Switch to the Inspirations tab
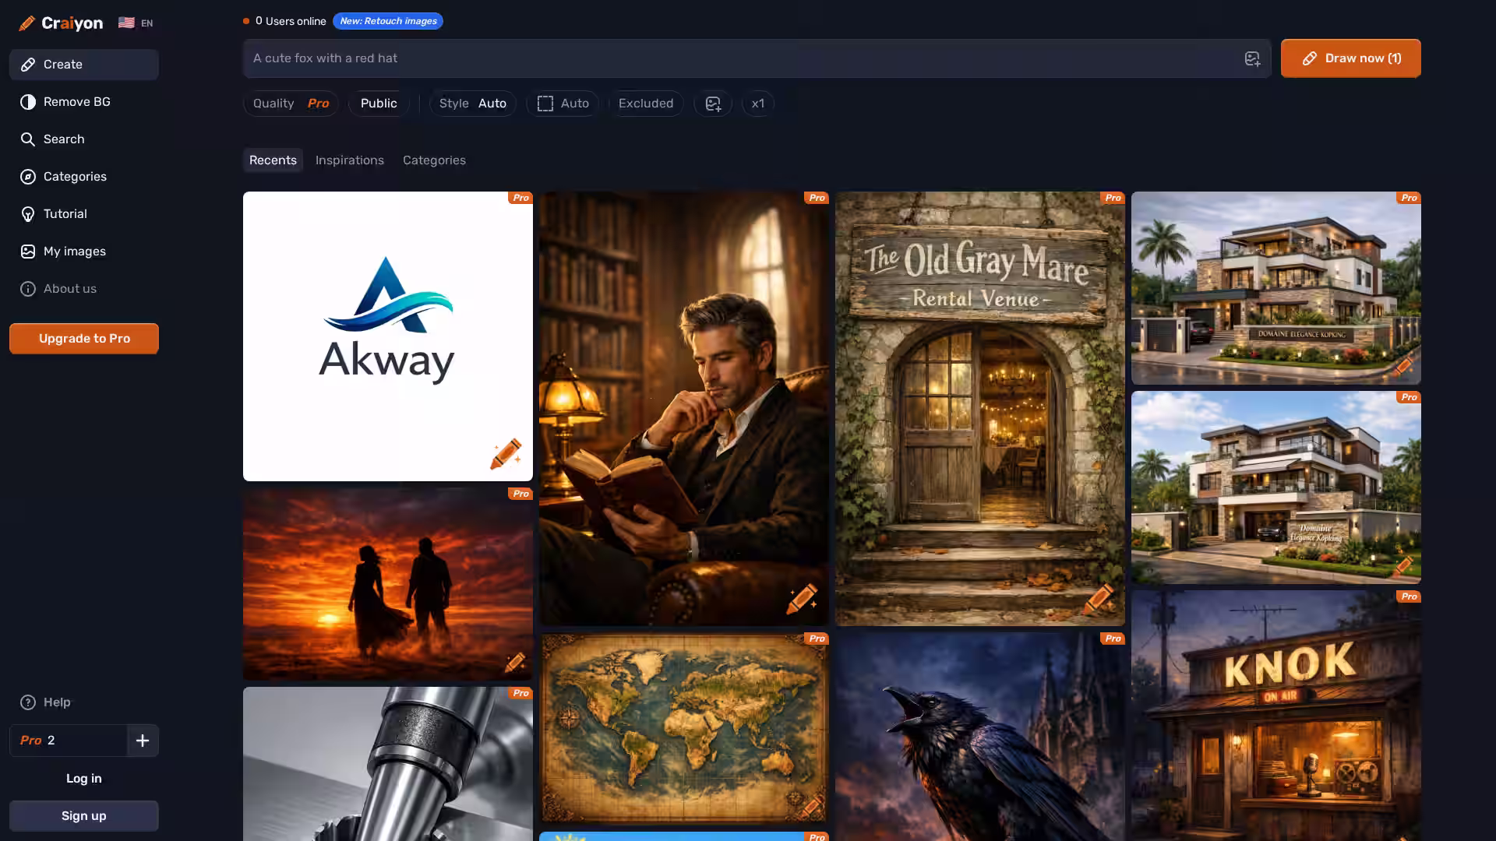 (349, 160)
